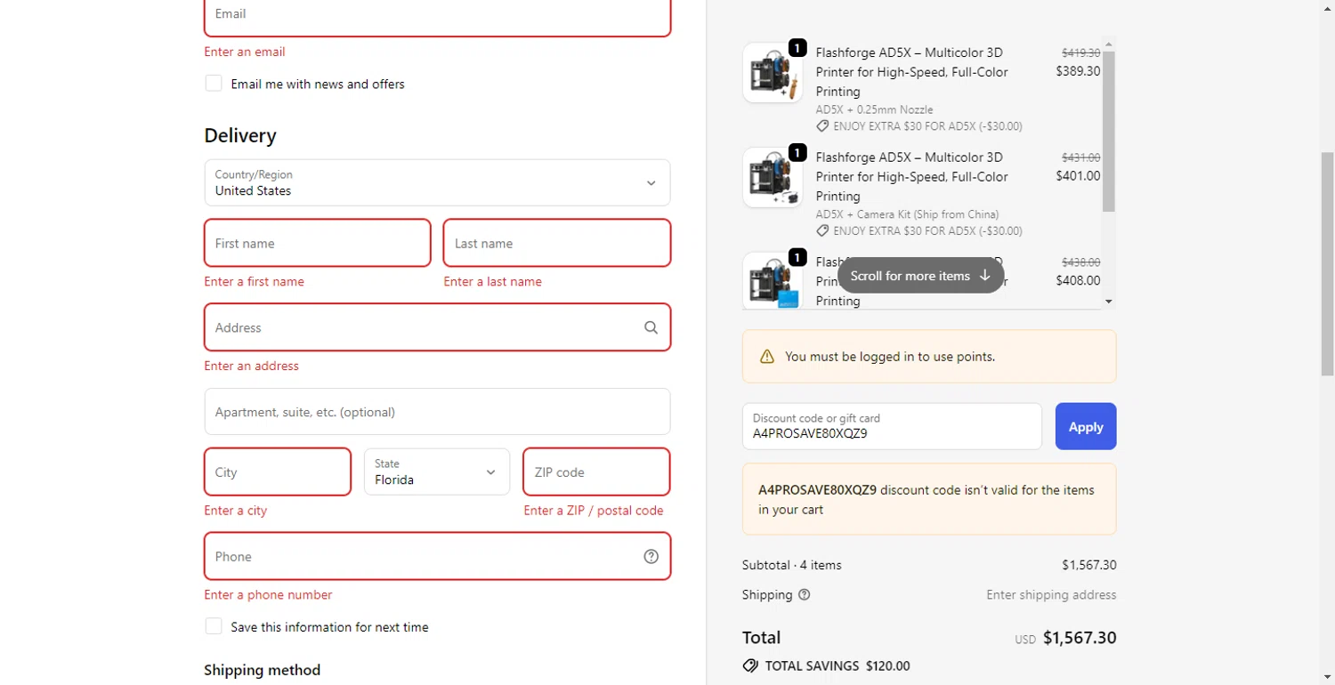Click the Last name input field
Image resolution: width=1335 pixels, height=685 pixels.
[557, 244]
